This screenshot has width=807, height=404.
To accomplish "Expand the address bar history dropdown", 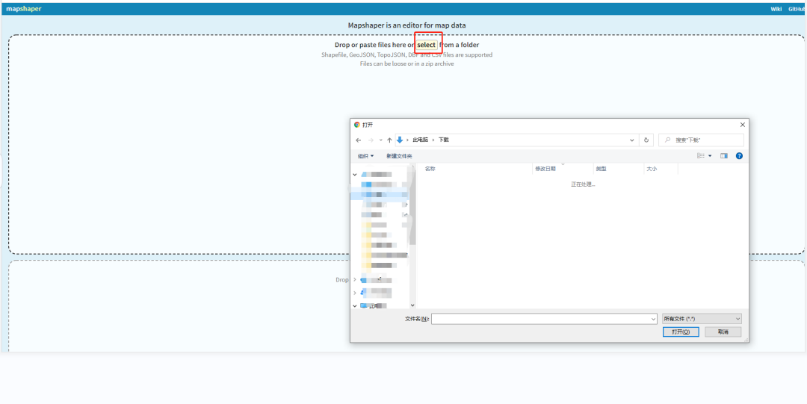I will (632, 140).
